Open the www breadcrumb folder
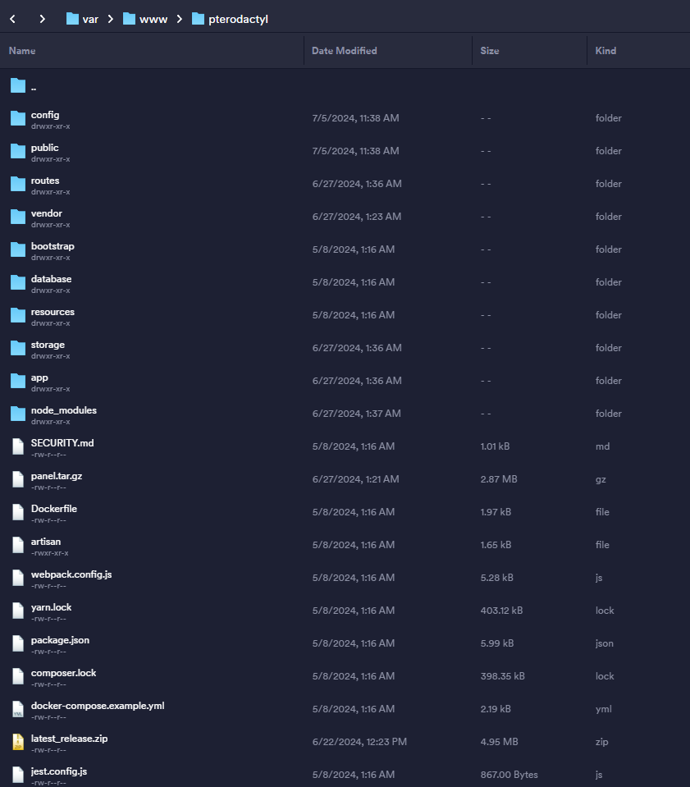 pos(145,19)
